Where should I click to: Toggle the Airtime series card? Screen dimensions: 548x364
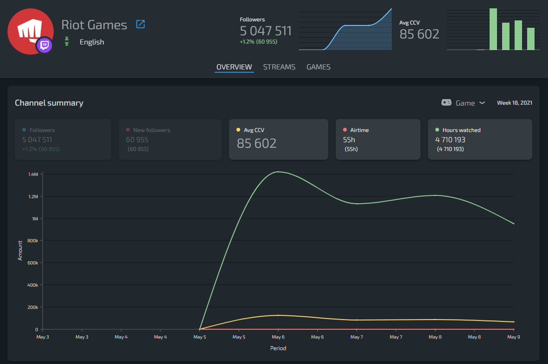click(x=378, y=139)
